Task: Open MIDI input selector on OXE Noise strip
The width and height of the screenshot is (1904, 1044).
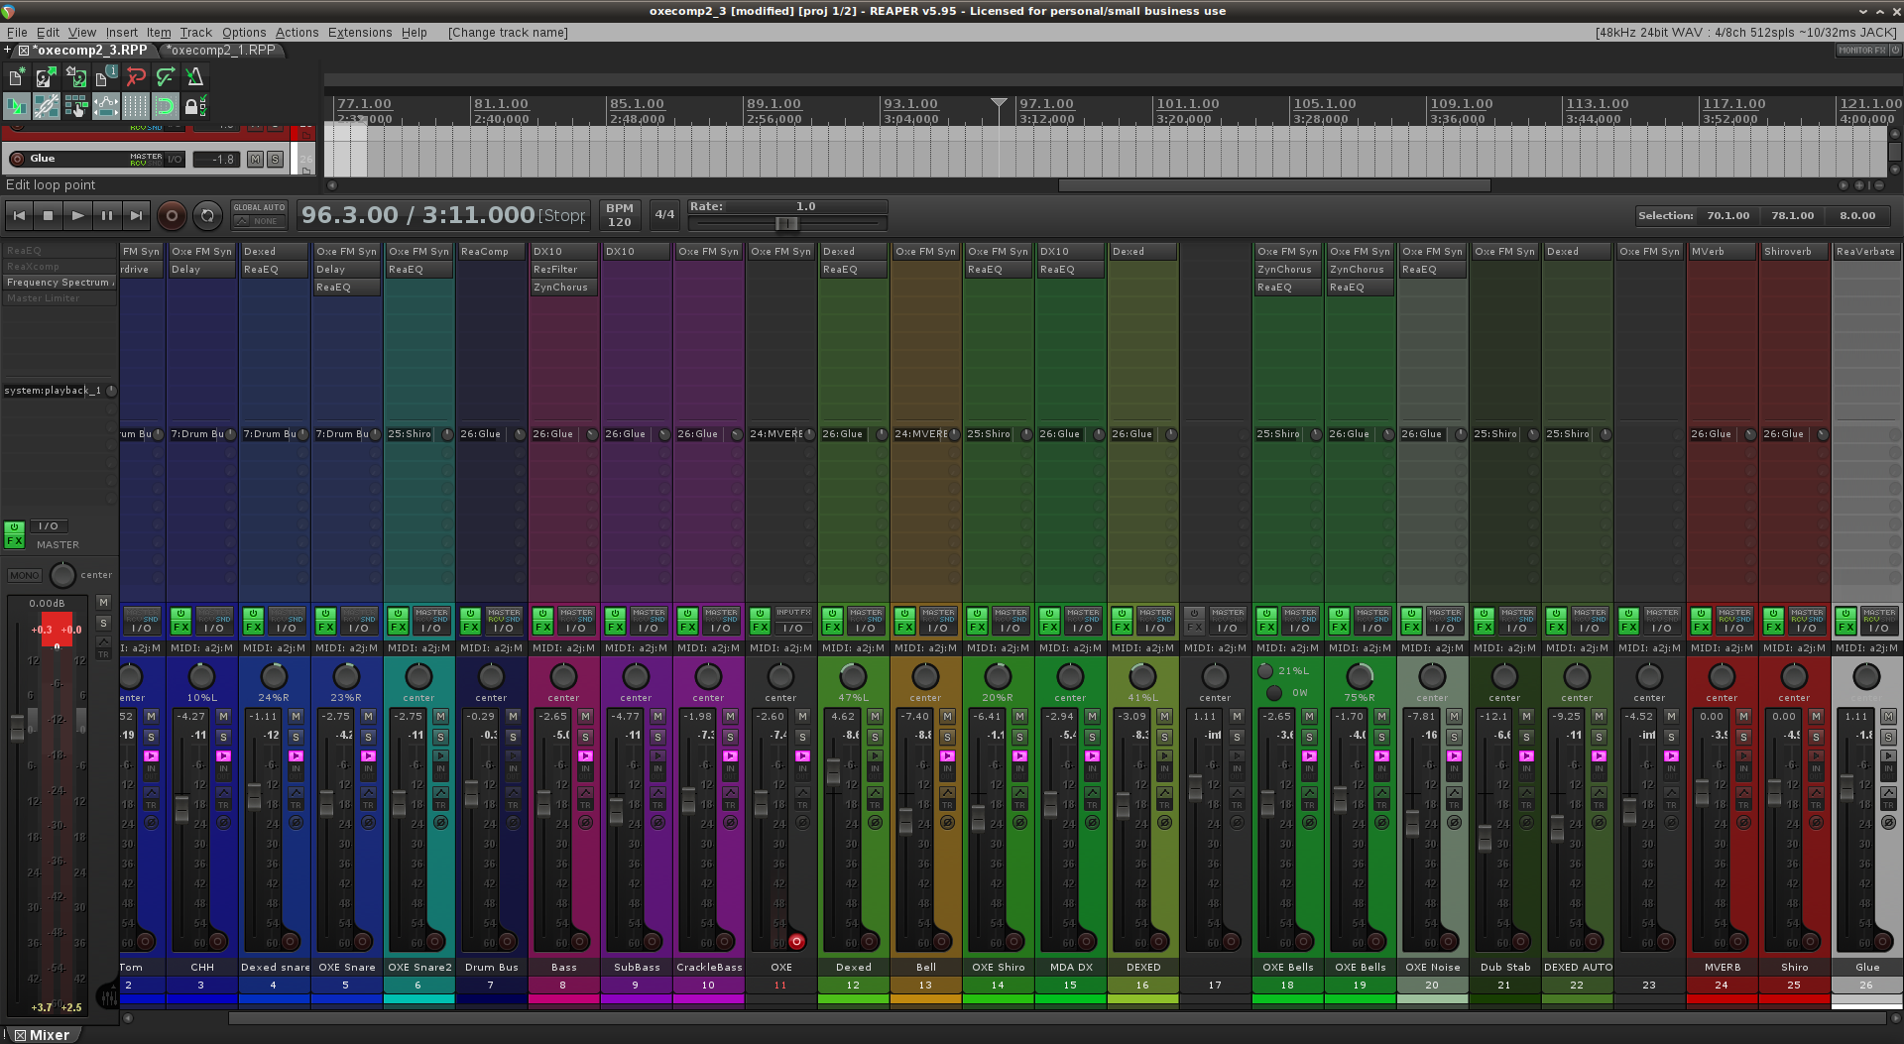Action: 1433,648
